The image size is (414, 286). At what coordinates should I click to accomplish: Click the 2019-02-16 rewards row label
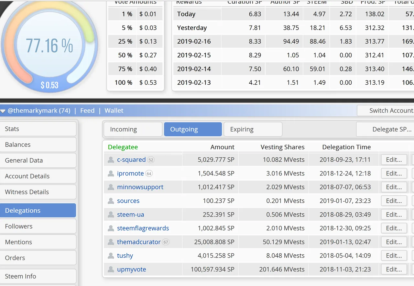194,42
